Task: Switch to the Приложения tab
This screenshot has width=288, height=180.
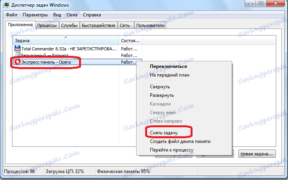Action: point(20,25)
